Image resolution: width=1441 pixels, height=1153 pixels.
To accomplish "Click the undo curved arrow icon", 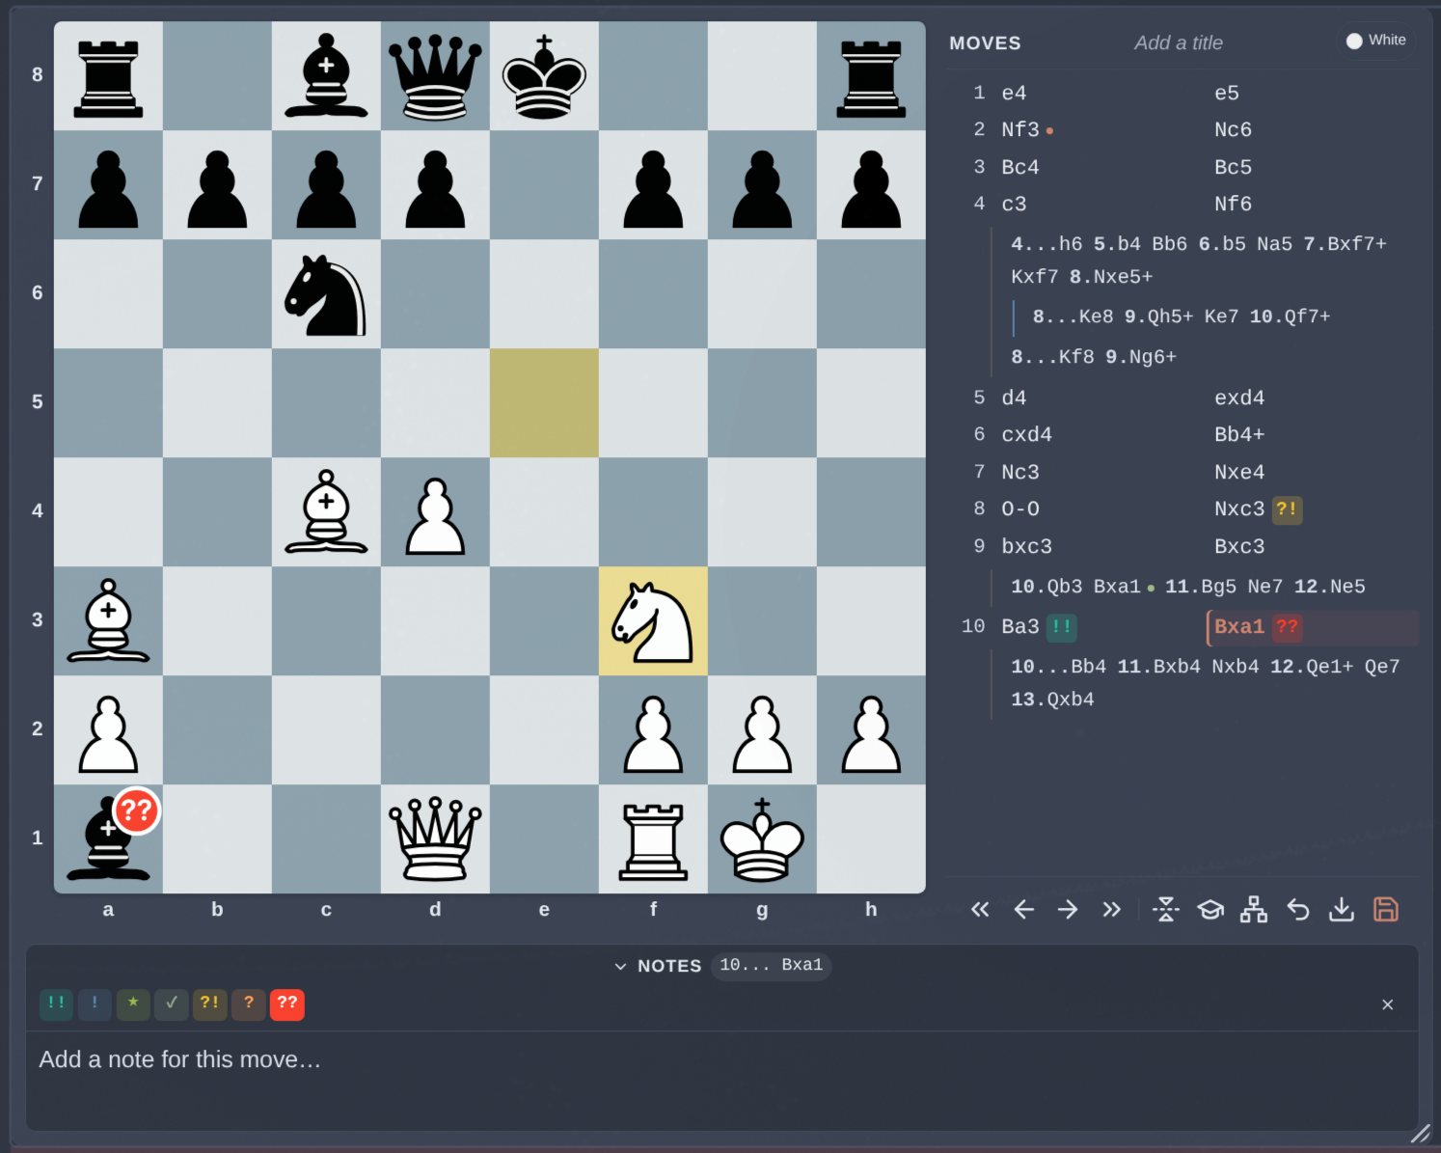I will click(1298, 910).
